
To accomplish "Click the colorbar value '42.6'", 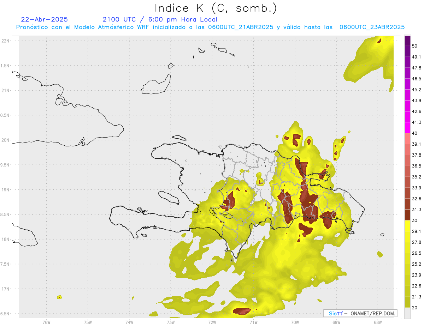I will 417,111.
